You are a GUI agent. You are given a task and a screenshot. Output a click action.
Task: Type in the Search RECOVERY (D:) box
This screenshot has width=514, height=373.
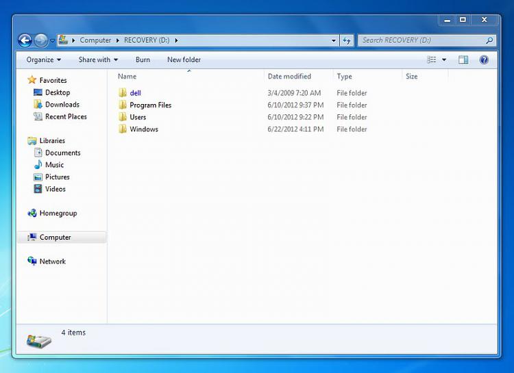pyautogui.click(x=421, y=40)
